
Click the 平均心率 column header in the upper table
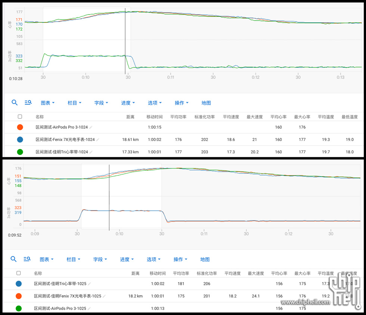click(x=278, y=117)
